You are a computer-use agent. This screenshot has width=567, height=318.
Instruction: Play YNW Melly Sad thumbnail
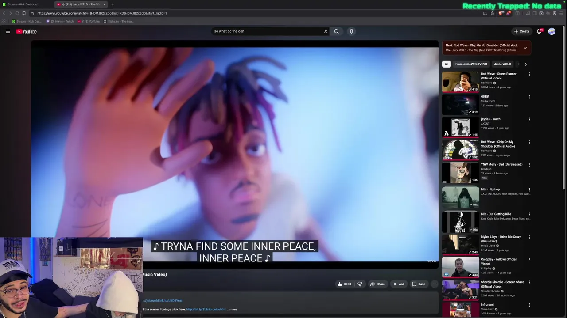click(460, 172)
